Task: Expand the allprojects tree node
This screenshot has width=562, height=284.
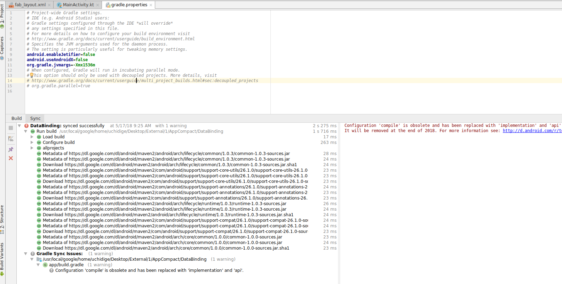Action: 32,148
